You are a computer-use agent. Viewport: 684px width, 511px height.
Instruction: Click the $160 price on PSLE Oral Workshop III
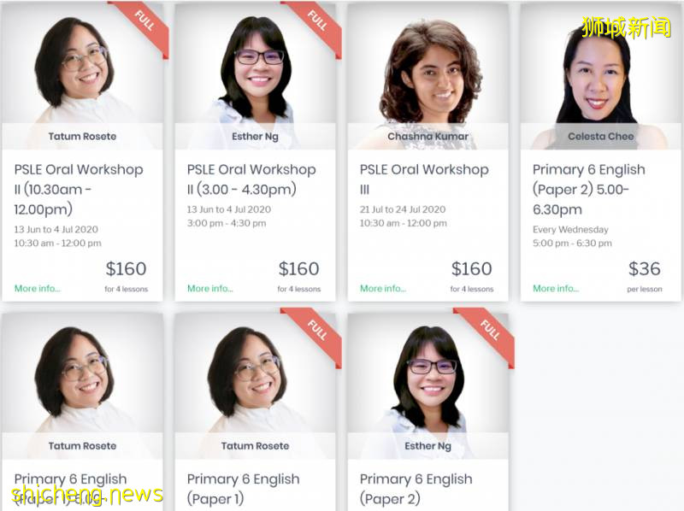pos(471,269)
